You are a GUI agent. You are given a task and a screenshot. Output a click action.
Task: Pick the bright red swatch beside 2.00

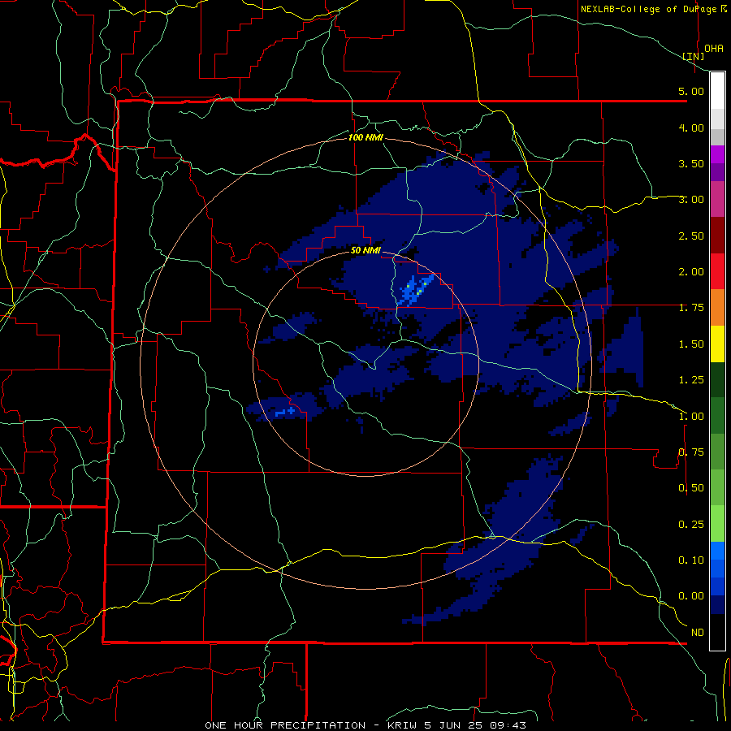point(717,271)
